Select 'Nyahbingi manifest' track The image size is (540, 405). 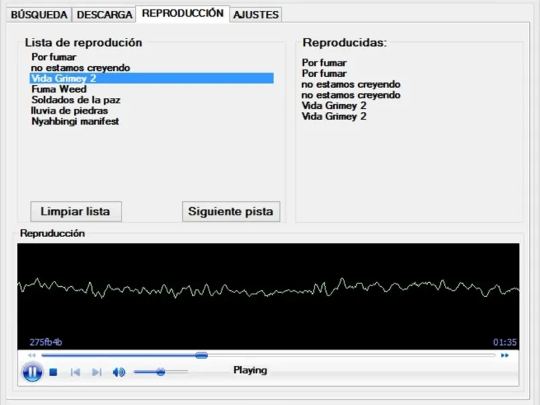click(152, 122)
